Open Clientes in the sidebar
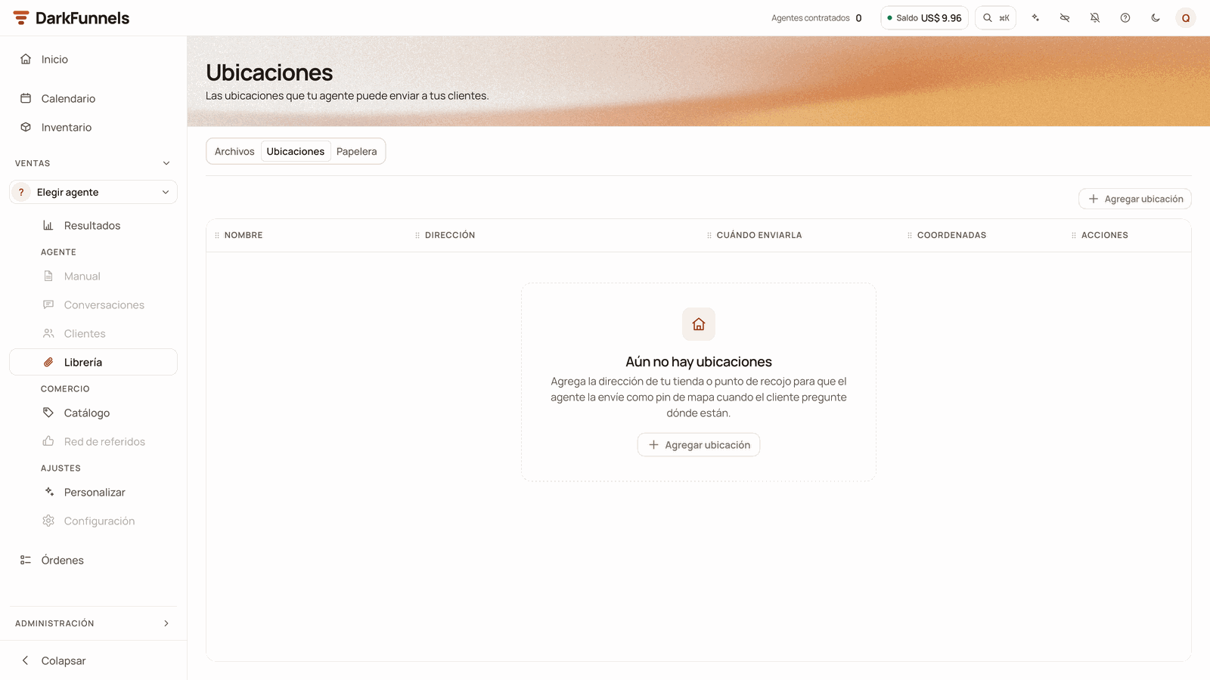The width and height of the screenshot is (1210, 680). tap(93, 333)
